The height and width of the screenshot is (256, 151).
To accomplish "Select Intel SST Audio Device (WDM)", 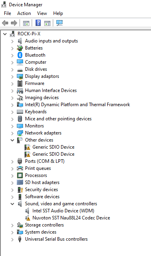I will pos(63,211).
